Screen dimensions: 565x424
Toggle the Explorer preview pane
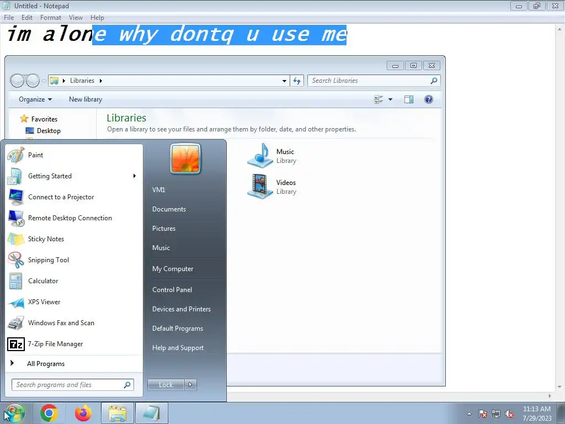coord(409,99)
